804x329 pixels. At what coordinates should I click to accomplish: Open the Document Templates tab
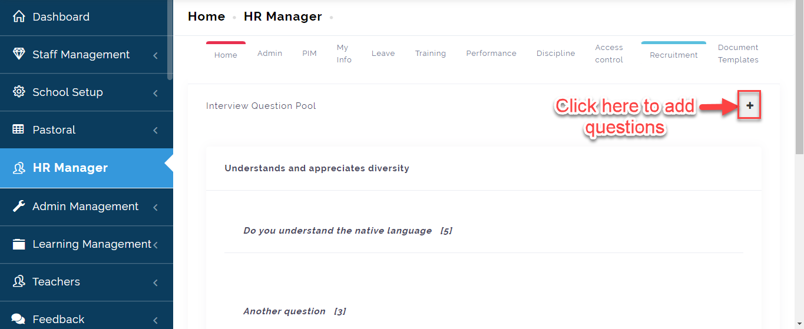(x=738, y=54)
